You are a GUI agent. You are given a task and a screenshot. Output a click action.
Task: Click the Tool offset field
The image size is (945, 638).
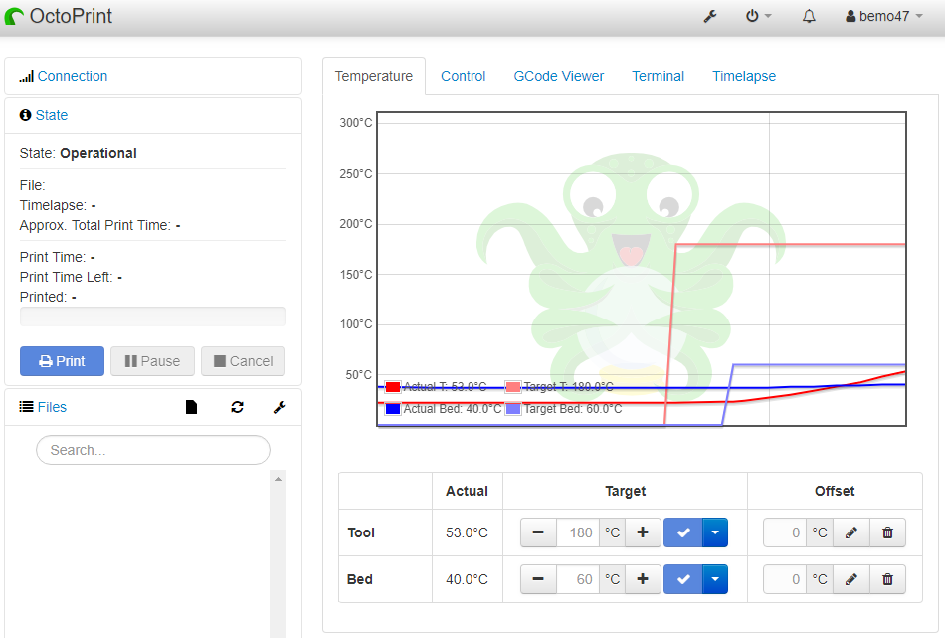tap(785, 532)
